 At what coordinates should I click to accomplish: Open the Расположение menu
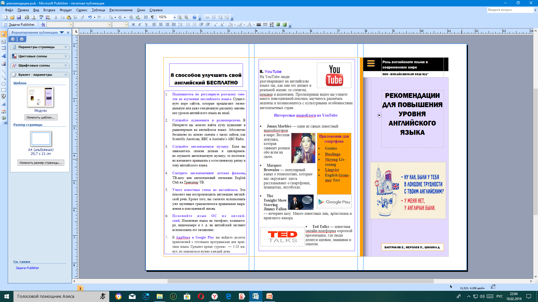coord(121,10)
